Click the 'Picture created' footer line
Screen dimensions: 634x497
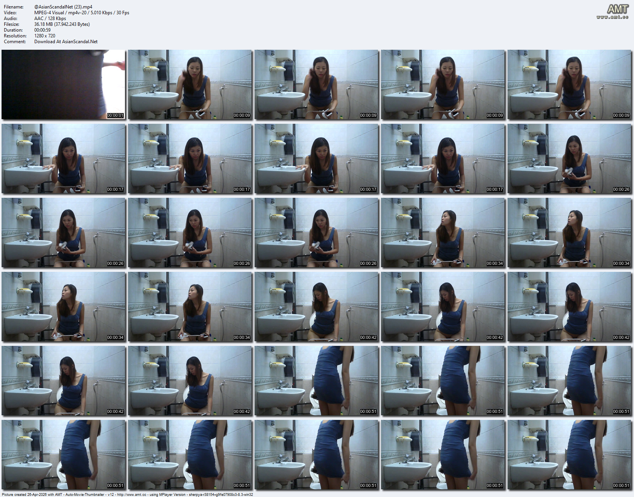[127, 495]
